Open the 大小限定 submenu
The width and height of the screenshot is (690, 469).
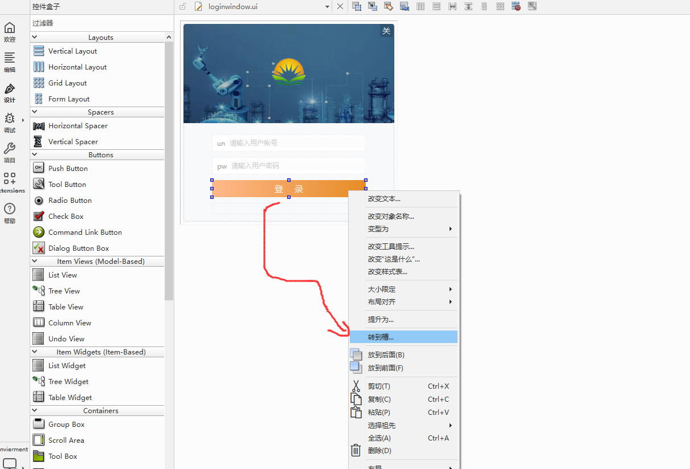tap(404, 289)
